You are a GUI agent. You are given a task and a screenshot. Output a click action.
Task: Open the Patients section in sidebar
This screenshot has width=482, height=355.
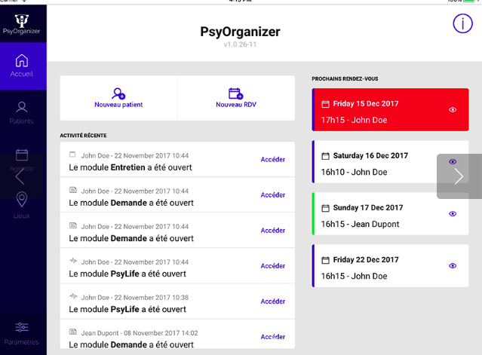[x=22, y=113]
